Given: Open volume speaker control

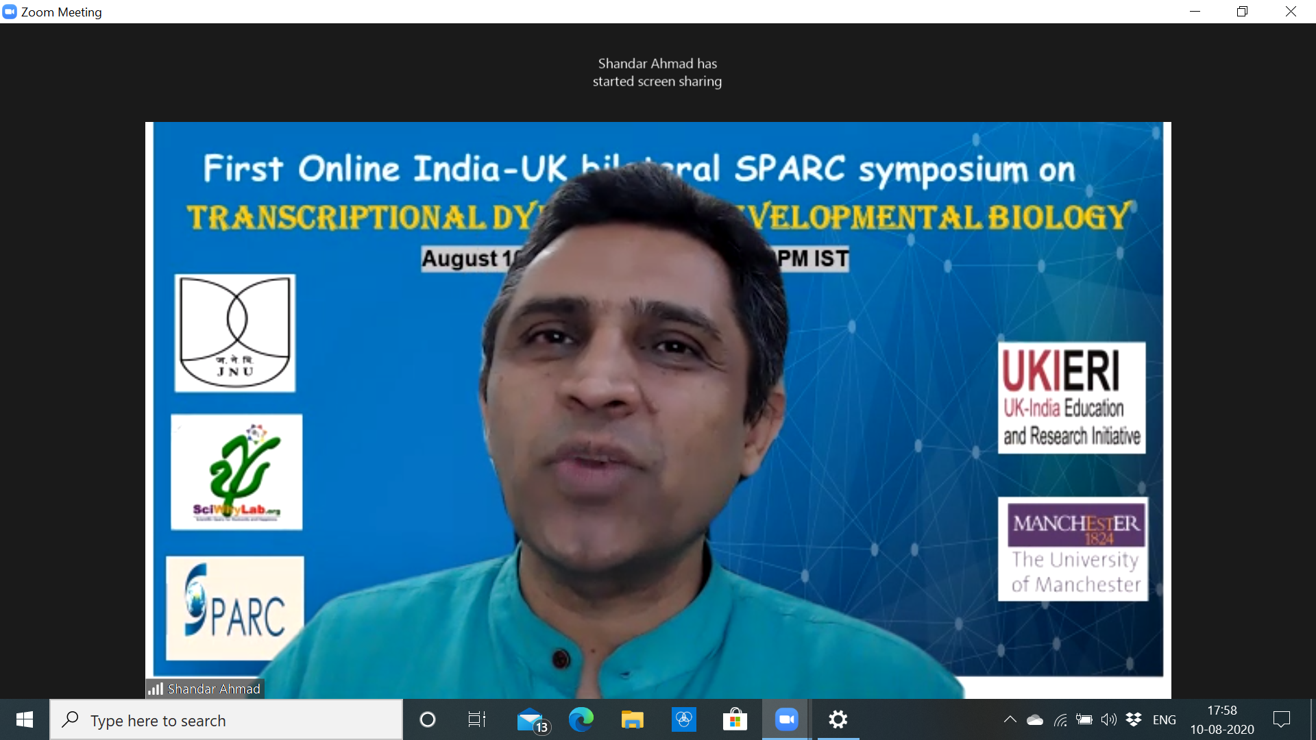Looking at the screenshot, I should [1108, 719].
